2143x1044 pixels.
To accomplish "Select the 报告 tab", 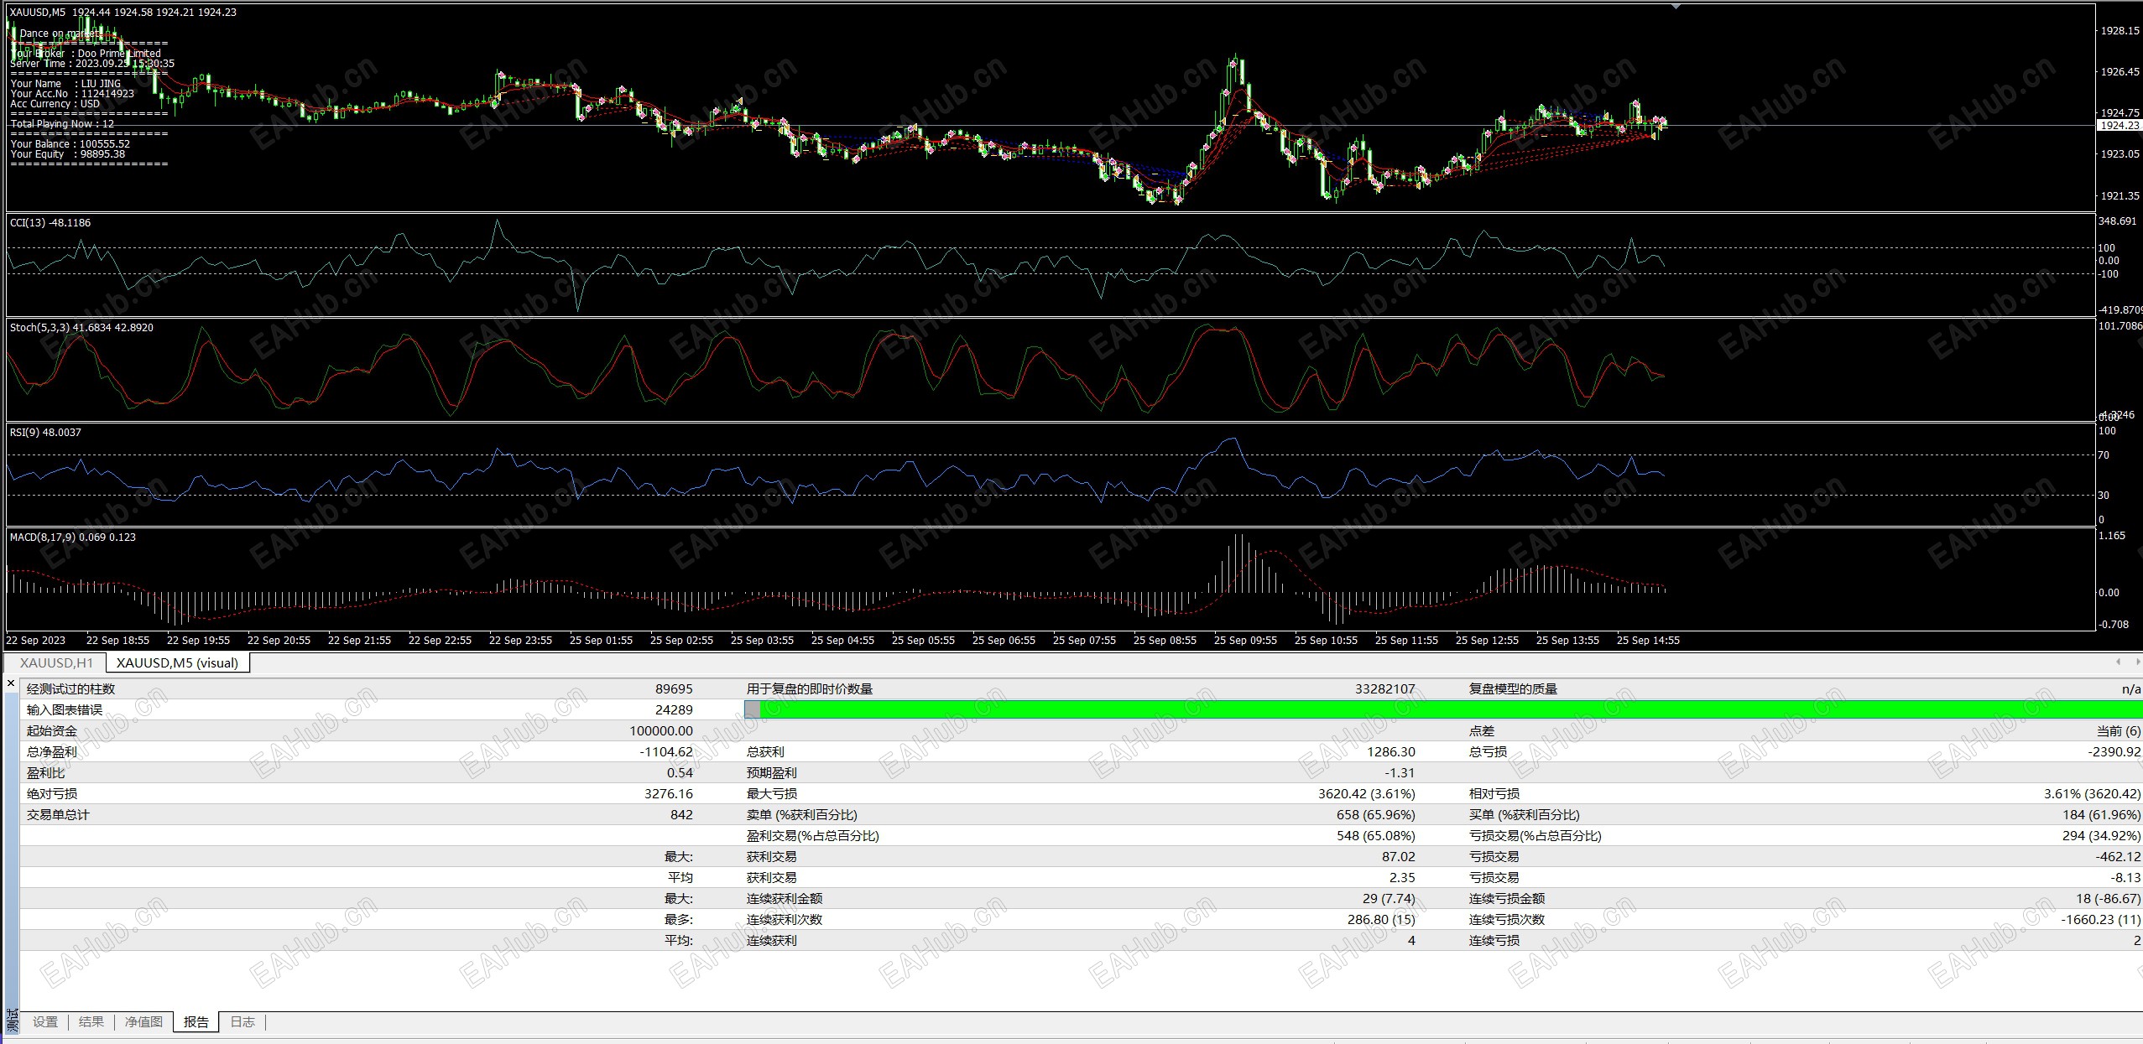I will click(x=196, y=1021).
